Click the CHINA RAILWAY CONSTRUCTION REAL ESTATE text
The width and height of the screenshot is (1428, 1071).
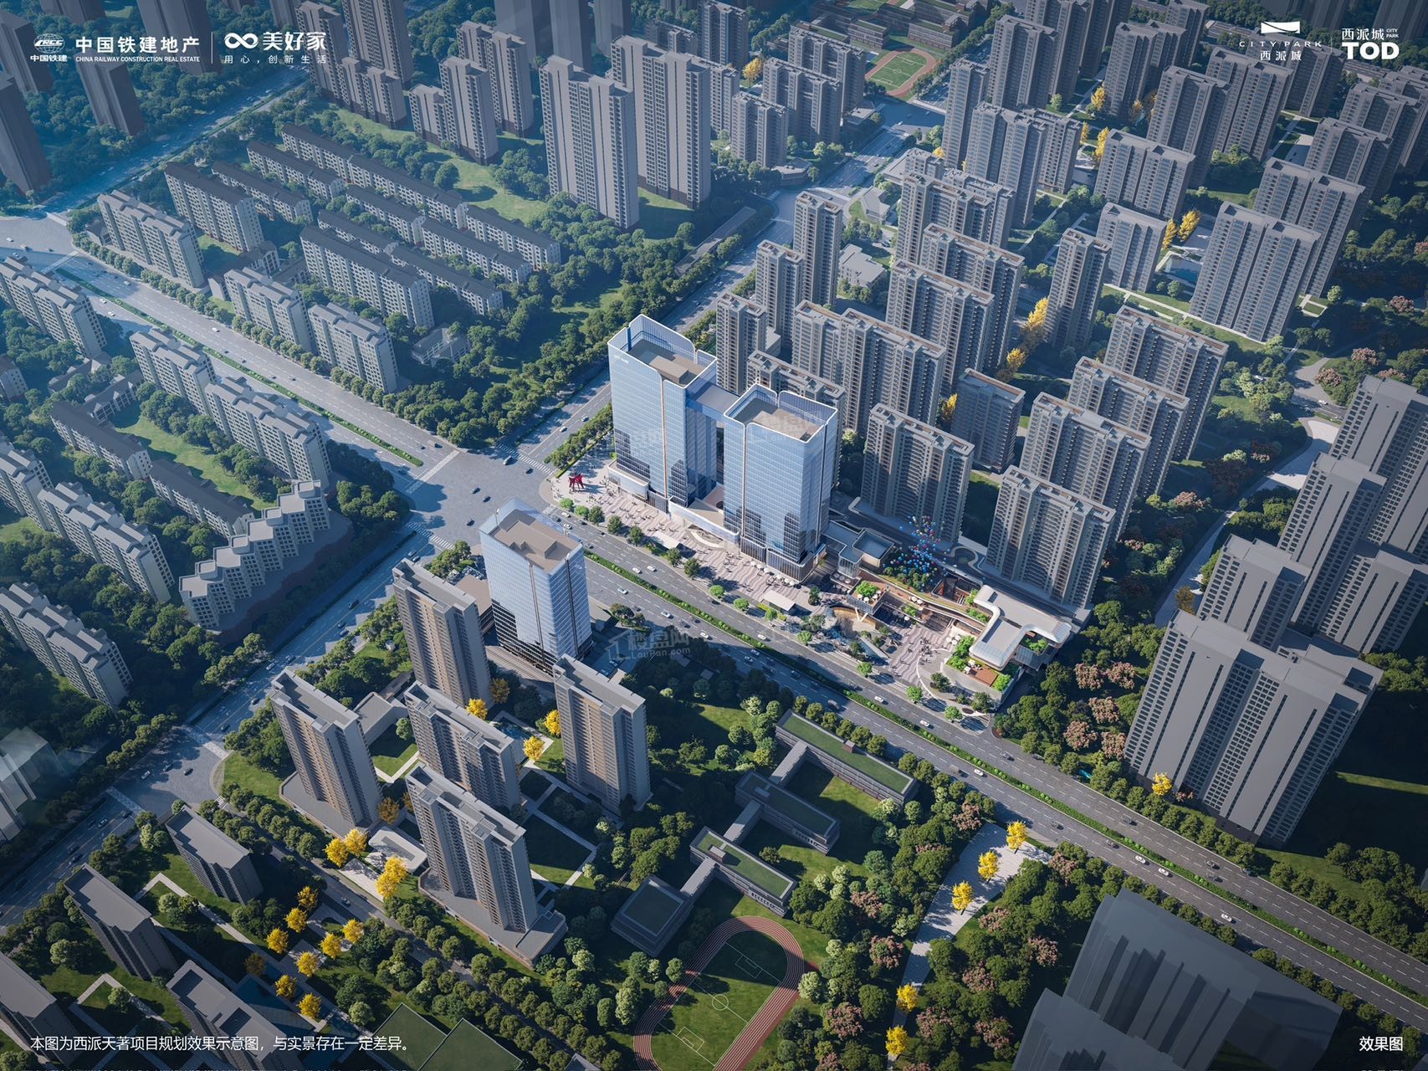pyautogui.click(x=137, y=60)
